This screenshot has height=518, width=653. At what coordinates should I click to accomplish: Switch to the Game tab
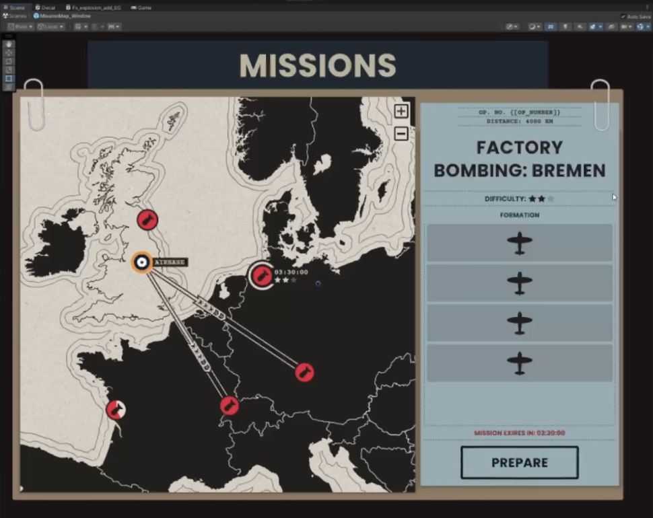pos(141,7)
